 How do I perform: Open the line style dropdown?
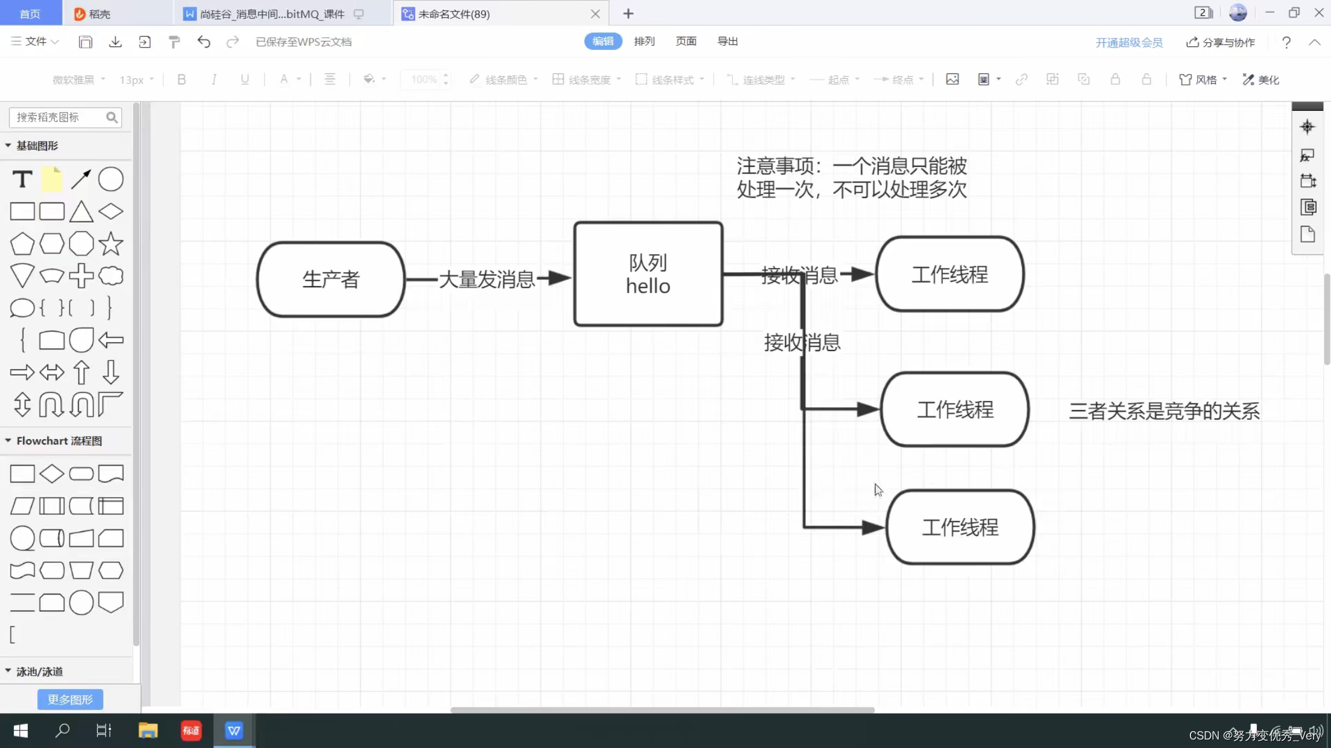pyautogui.click(x=670, y=79)
